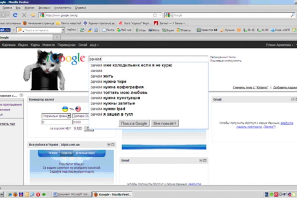This screenshot has height=198, width=297.
Task: Open the Журнал menu in Firefox
Action: click(x=29, y=7)
